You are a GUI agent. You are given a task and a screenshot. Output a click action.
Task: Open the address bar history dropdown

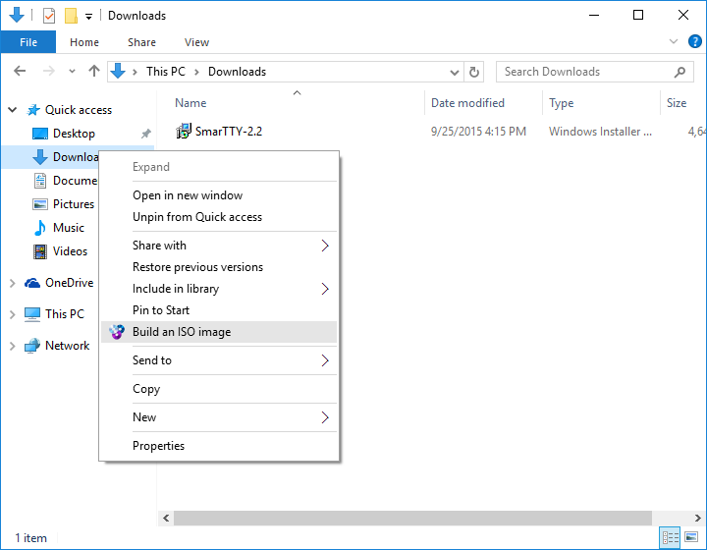(455, 72)
